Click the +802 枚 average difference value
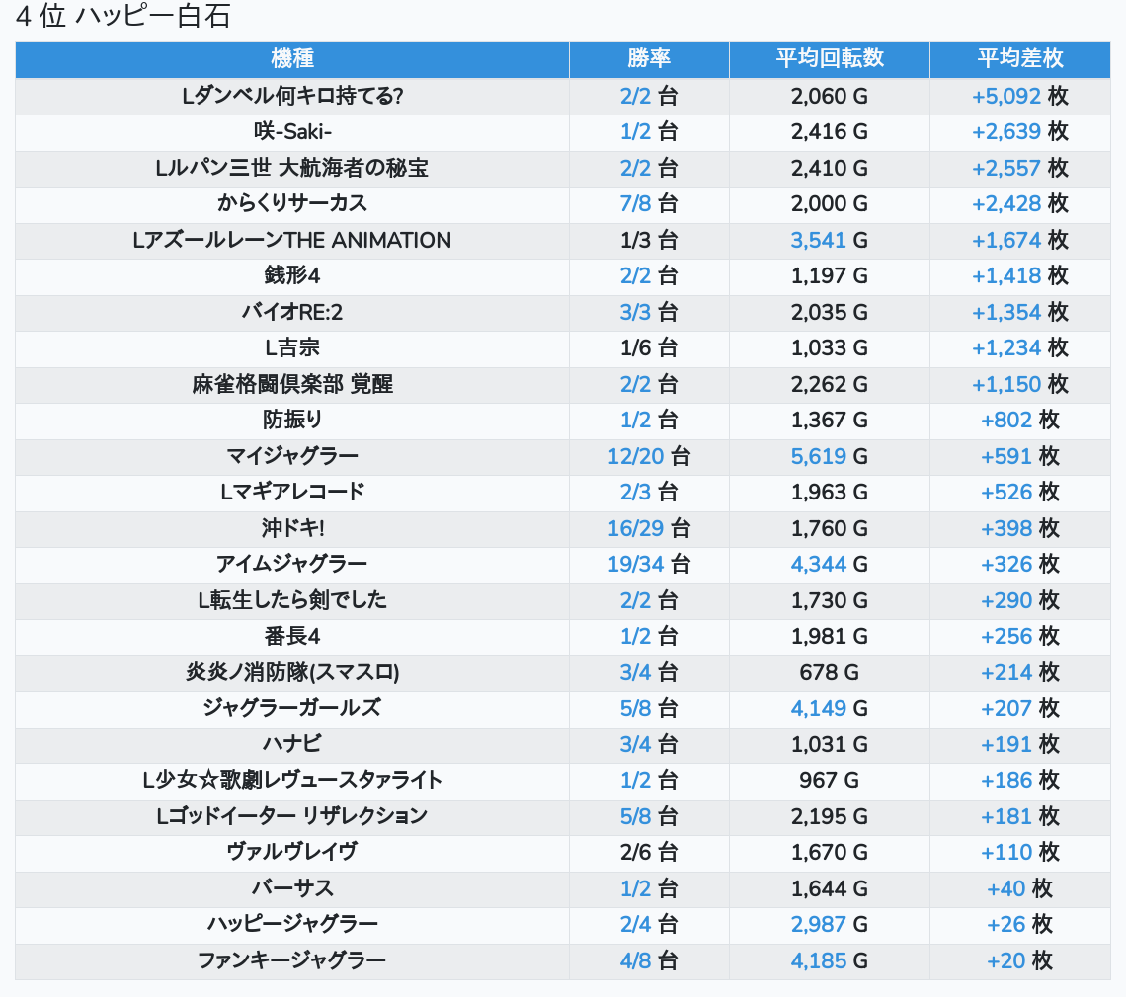 tap(1019, 420)
